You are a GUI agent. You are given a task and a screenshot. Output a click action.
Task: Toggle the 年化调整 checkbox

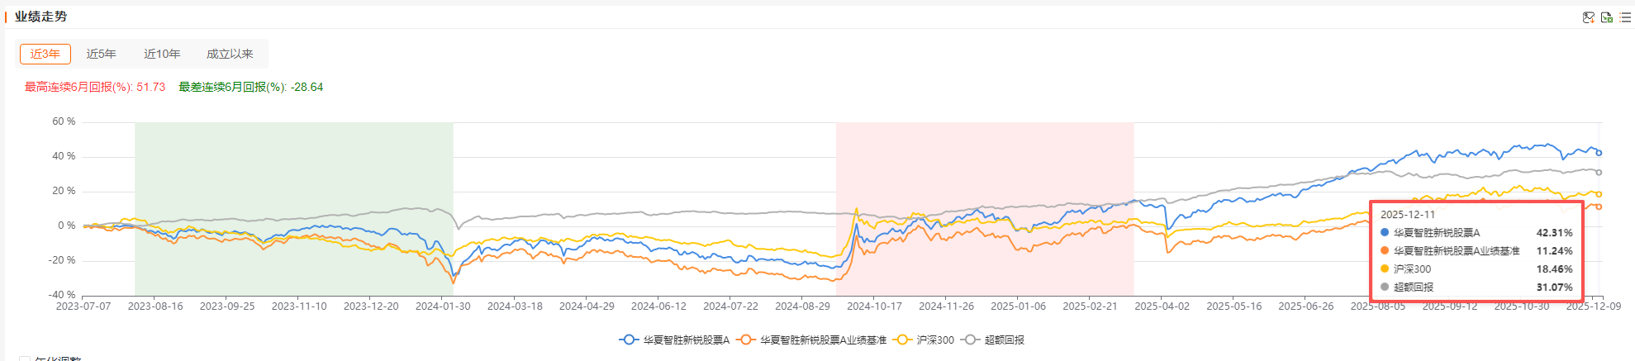point(24,359)
